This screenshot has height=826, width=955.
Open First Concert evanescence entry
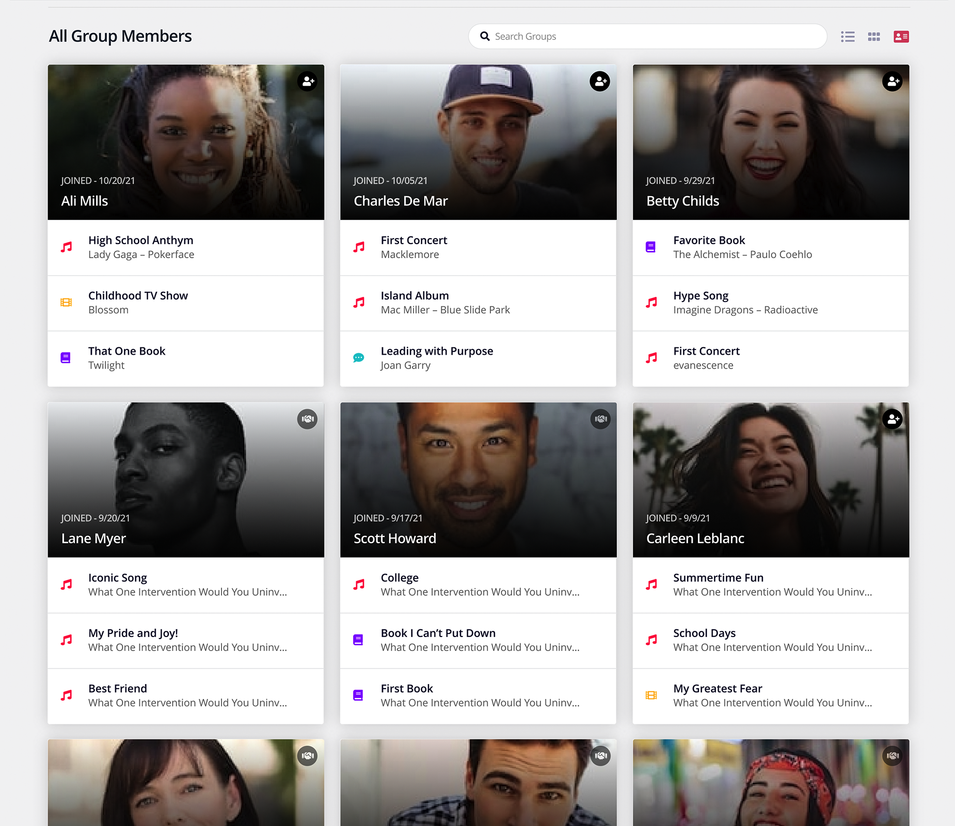click(771, 359)
